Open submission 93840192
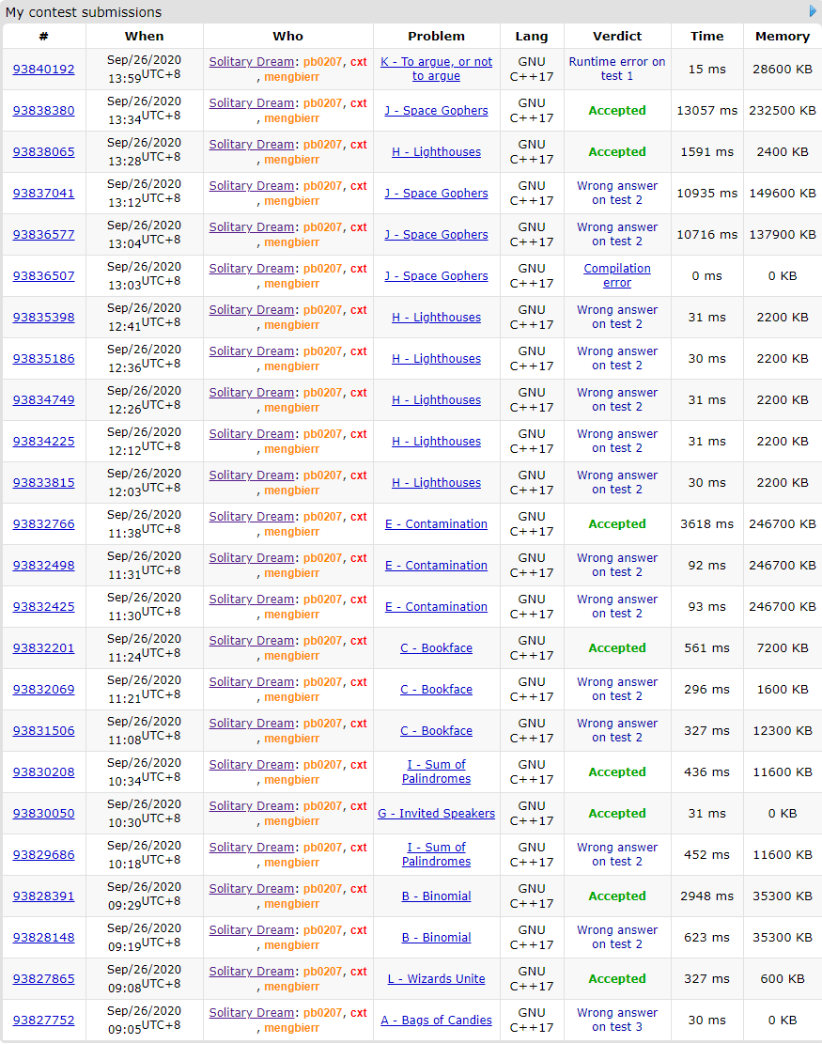 tap(43, 70)
